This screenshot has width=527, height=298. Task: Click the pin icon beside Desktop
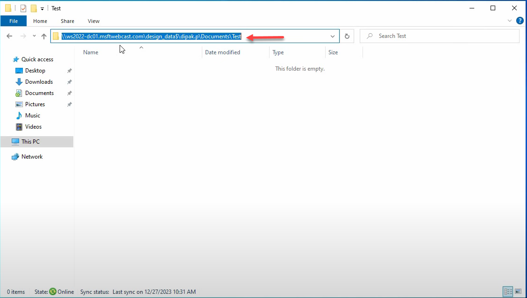click(x=69, y=71)
